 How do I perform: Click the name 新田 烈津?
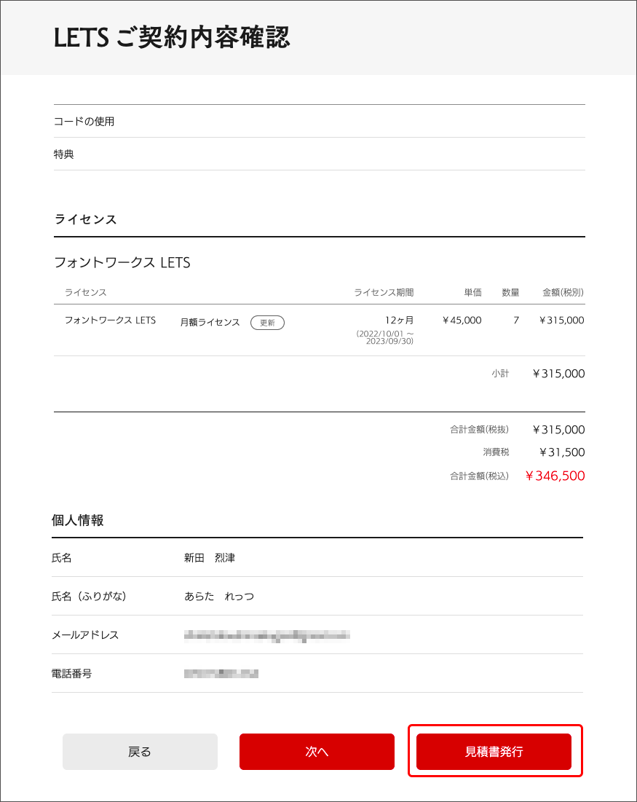coord(210,558)
